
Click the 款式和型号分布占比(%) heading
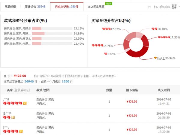point(25,21)
